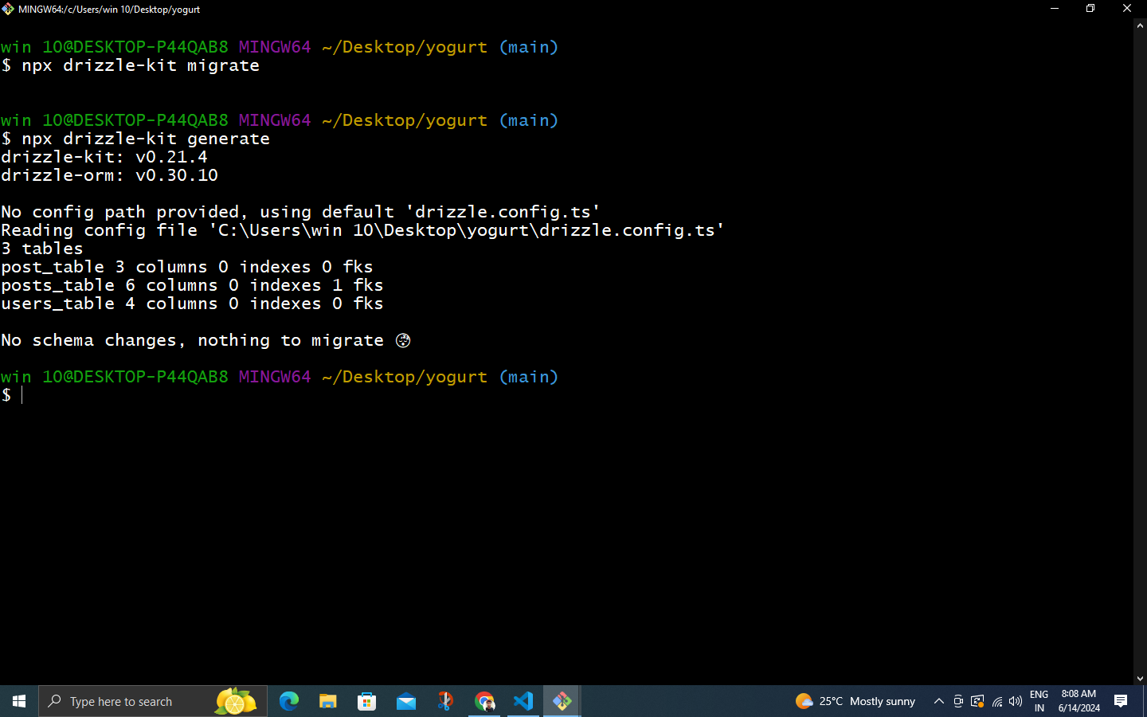
Task: Click the 'drizzle-orm: v0.30.10' version line
Action: coord(109,175)
